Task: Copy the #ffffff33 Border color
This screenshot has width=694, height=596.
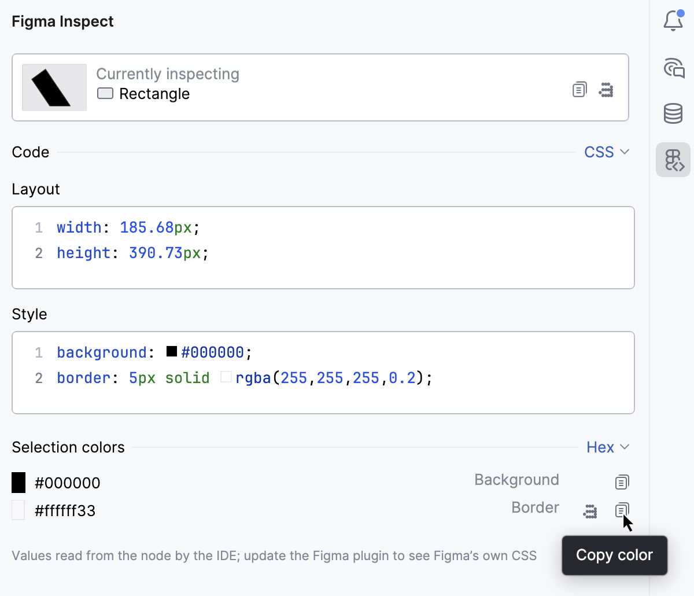Action: (x=622, y=510)
